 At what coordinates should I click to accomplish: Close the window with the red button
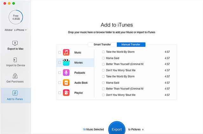(5, 3)
